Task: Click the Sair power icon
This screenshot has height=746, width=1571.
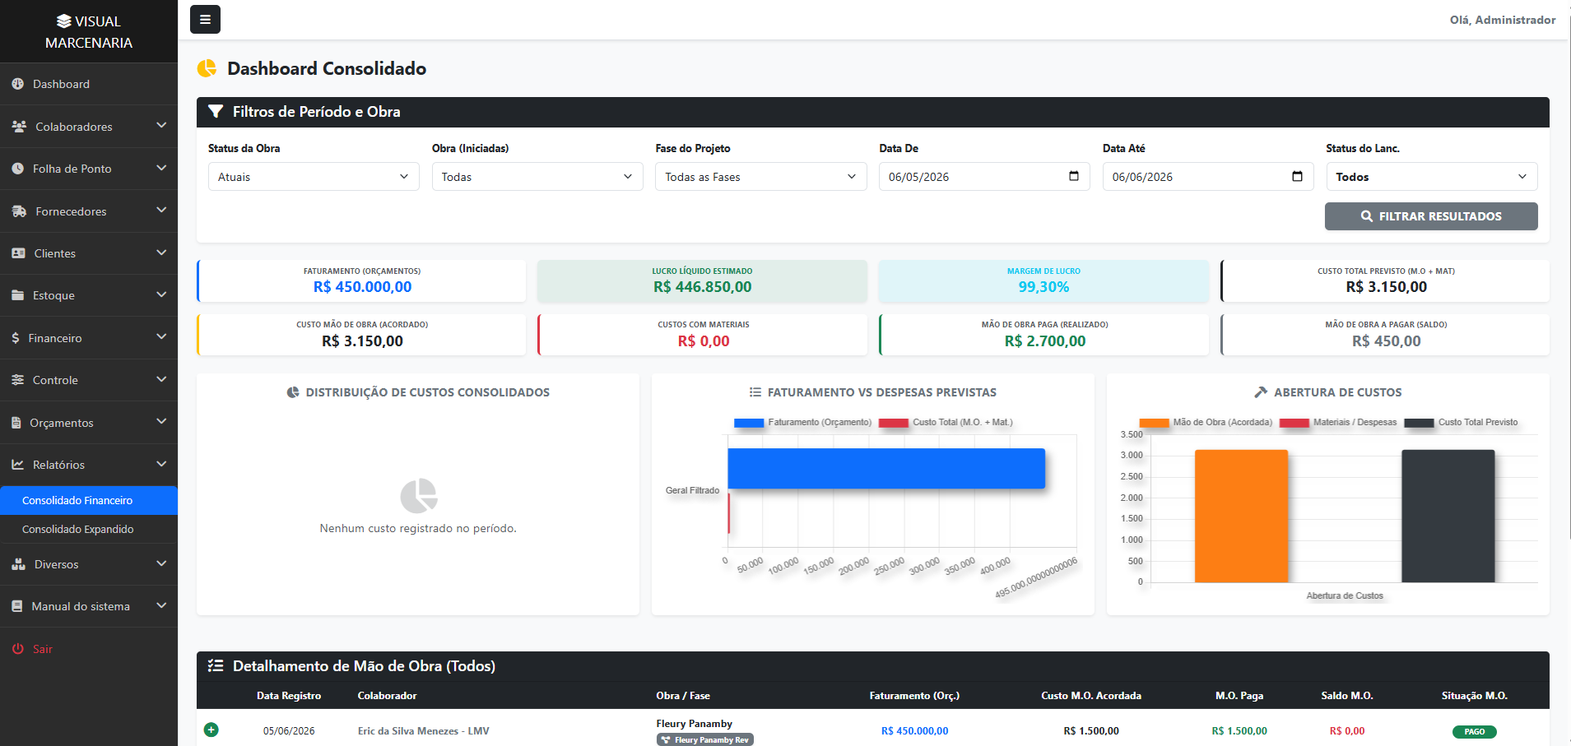Action: click(x=18, y=649)
